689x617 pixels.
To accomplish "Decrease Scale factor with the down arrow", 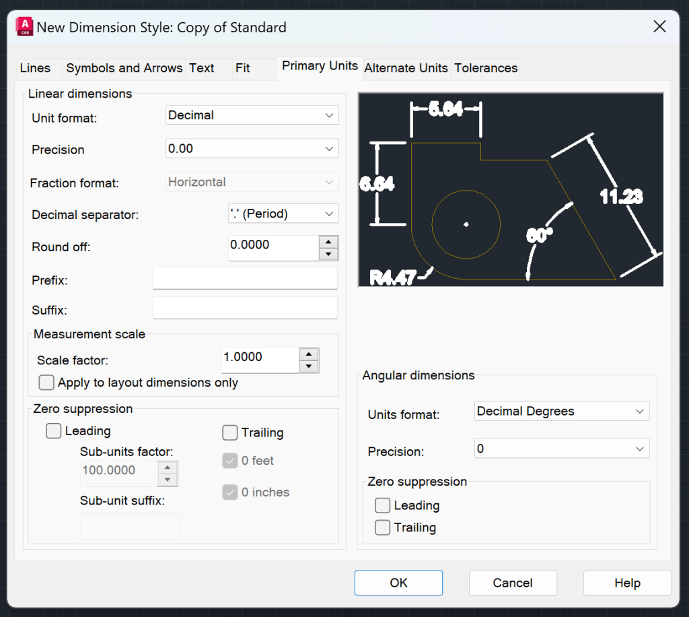I will coord(309,366).
